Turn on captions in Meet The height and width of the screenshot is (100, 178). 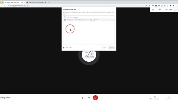pyautogui.click(x=155, y=97)
